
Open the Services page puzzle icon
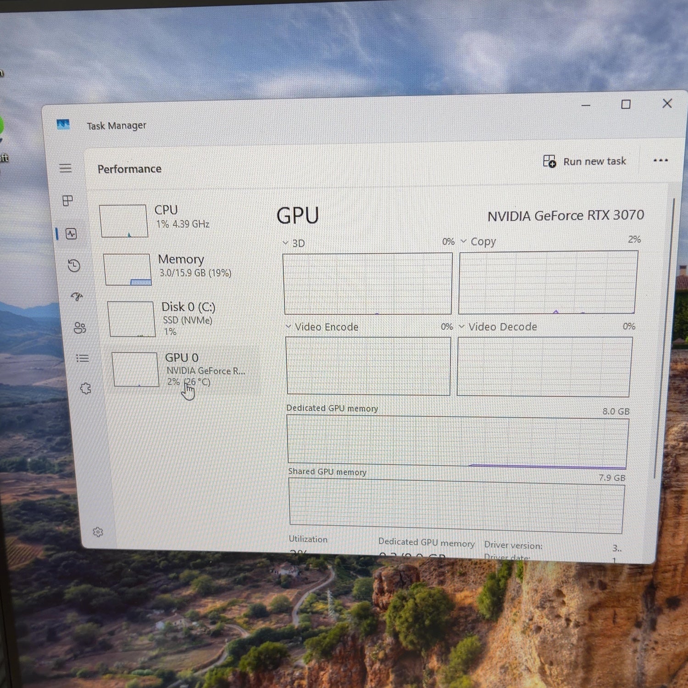[85, 388]
